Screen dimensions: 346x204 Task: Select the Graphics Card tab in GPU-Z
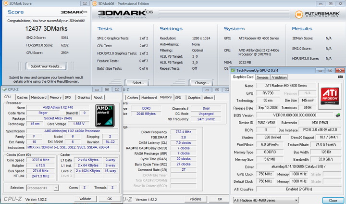click(x=243, y=76)
